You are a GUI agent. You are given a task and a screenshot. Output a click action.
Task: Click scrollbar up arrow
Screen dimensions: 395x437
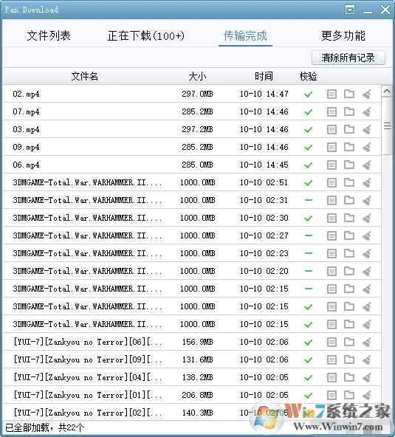[387, 92]
